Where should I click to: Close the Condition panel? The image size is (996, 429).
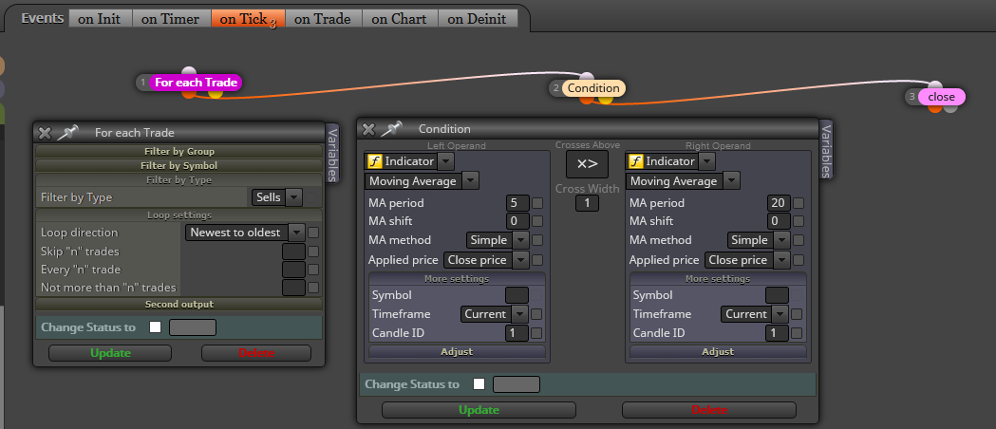(368, 129)
